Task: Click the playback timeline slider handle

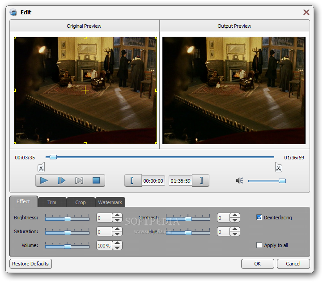Action: pos(53,157)
